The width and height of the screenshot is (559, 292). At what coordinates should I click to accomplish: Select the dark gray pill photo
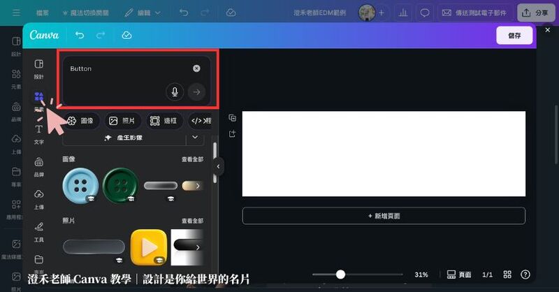click(94, 247)
